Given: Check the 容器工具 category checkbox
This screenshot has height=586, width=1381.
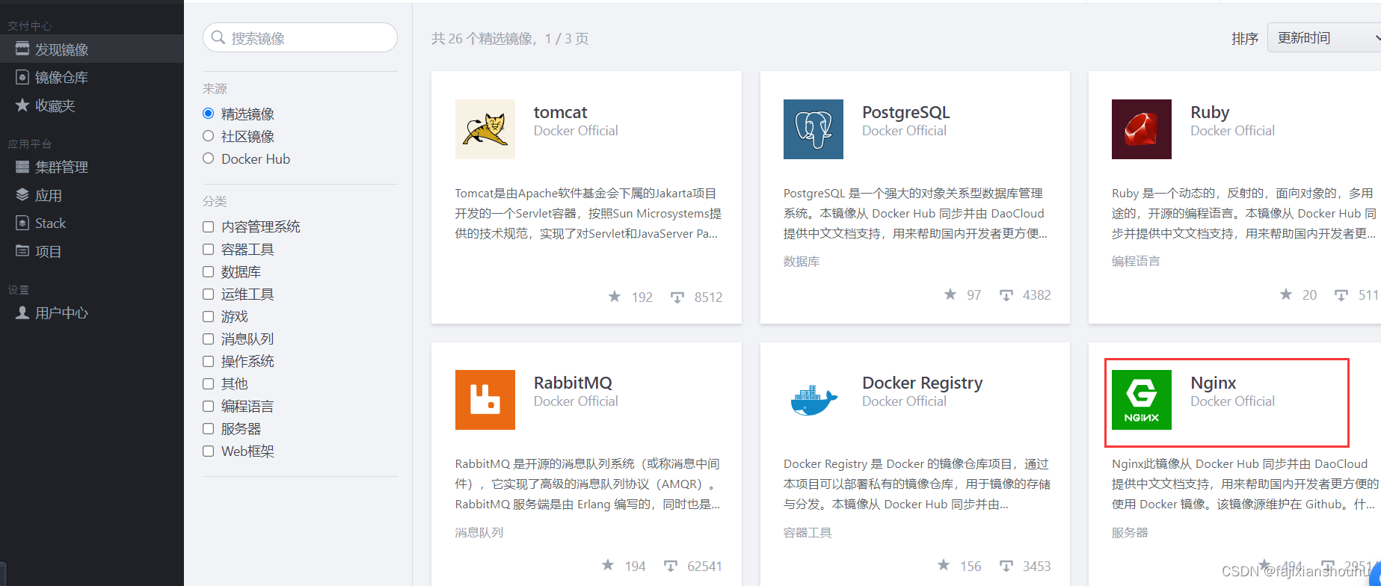Looking at the screenshot, I should [209, 249].
